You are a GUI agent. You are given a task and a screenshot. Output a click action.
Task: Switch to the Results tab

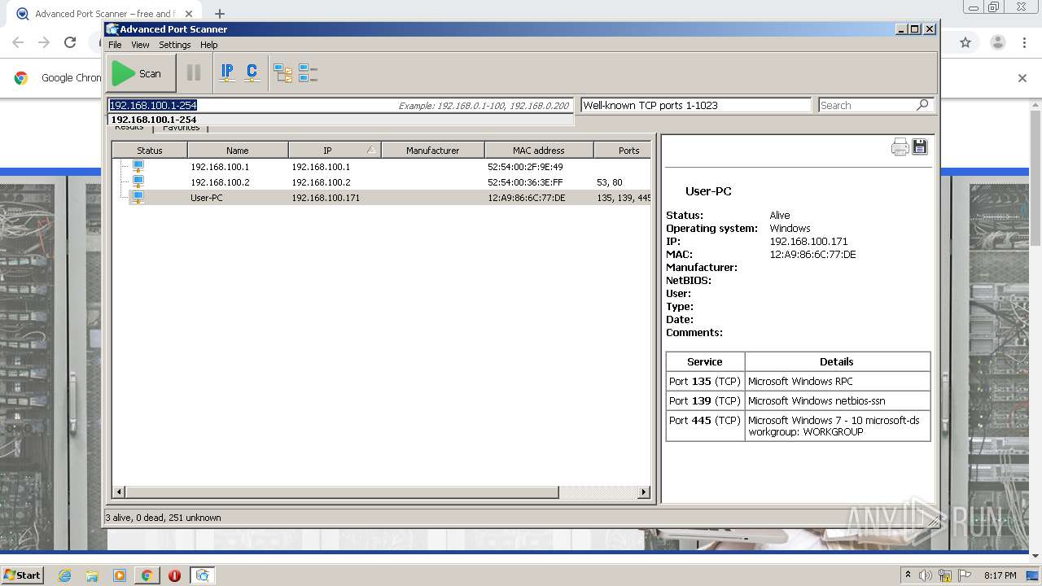(129, 128)
